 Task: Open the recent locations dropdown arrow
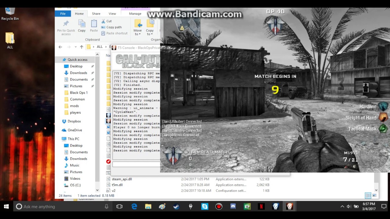[x=75, y=47]
